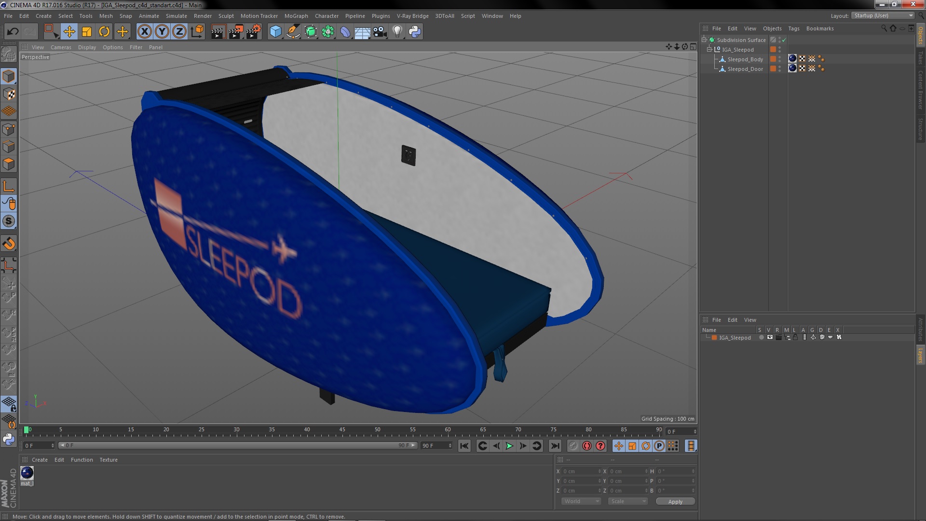Open Object Manager Bookmarks menu
The image size is (926, 521).
click(820, 28)
